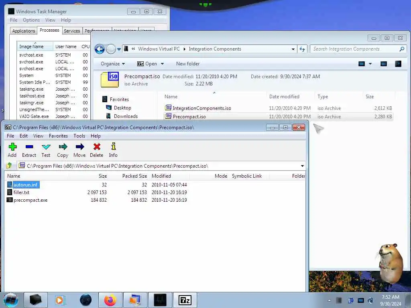The width and height of the screenshot is (411, 308).
Task: Click the change view icon in Explorer
Action: [x=362, y=64]
